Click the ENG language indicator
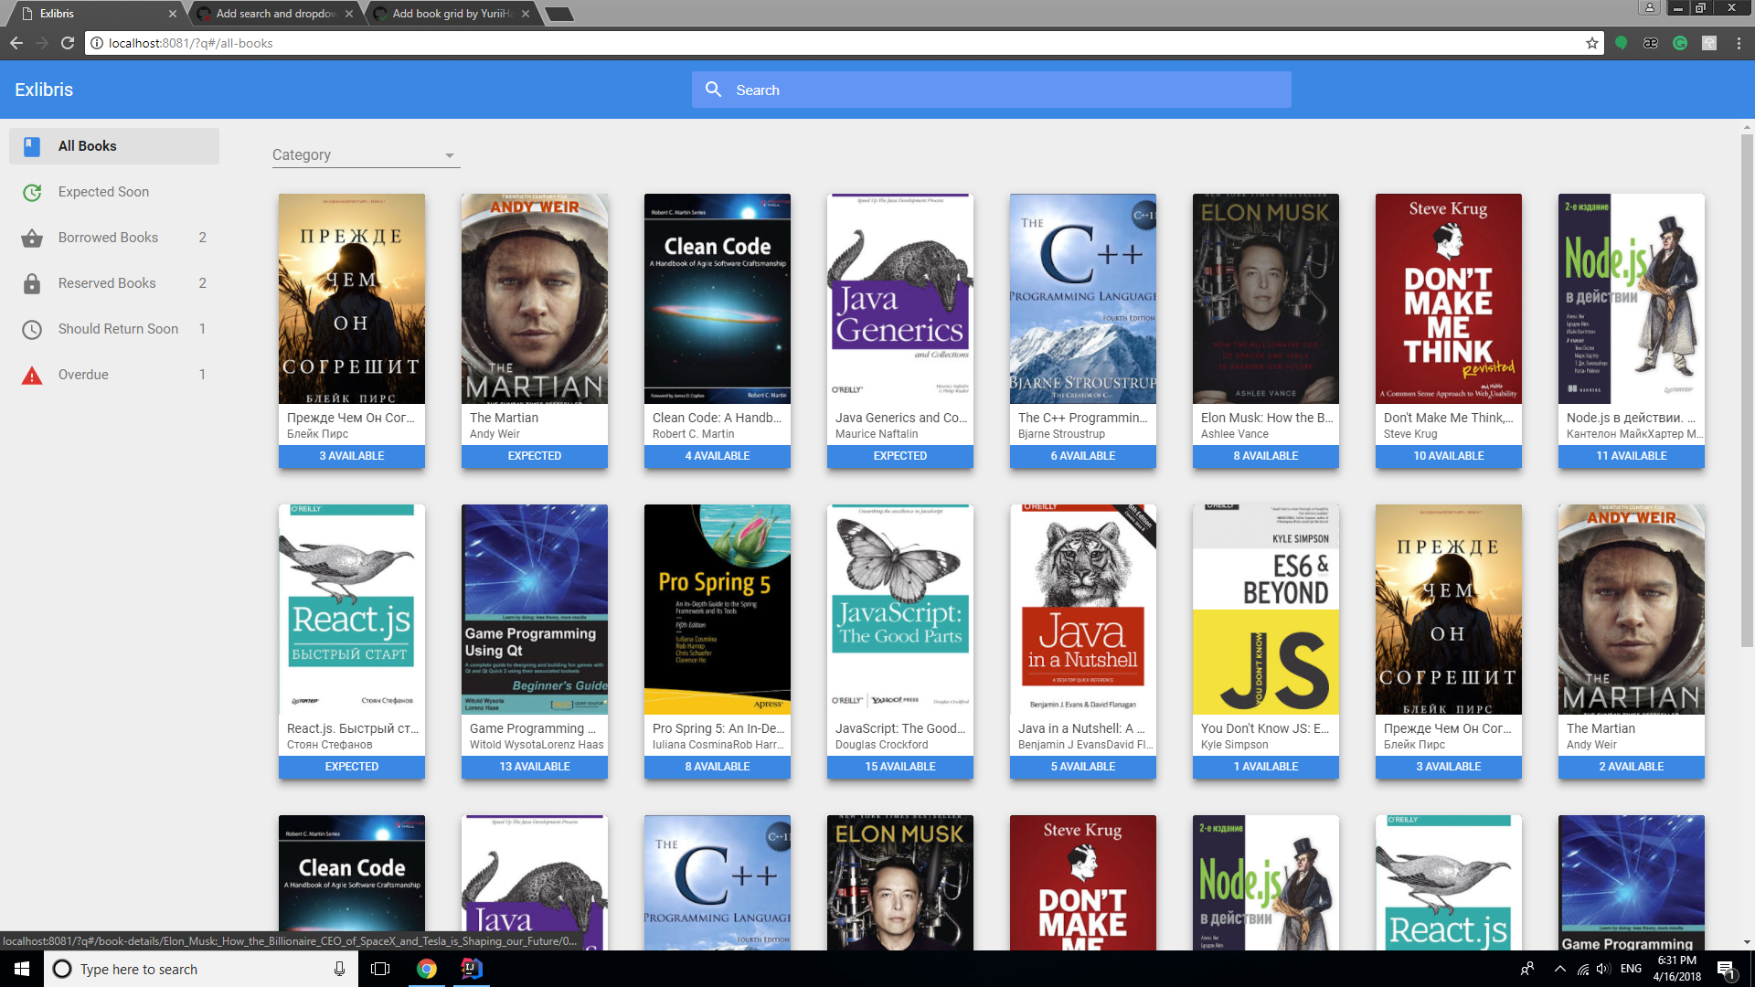Viewport: 1755px width, 987px height. click(1632, 969)
